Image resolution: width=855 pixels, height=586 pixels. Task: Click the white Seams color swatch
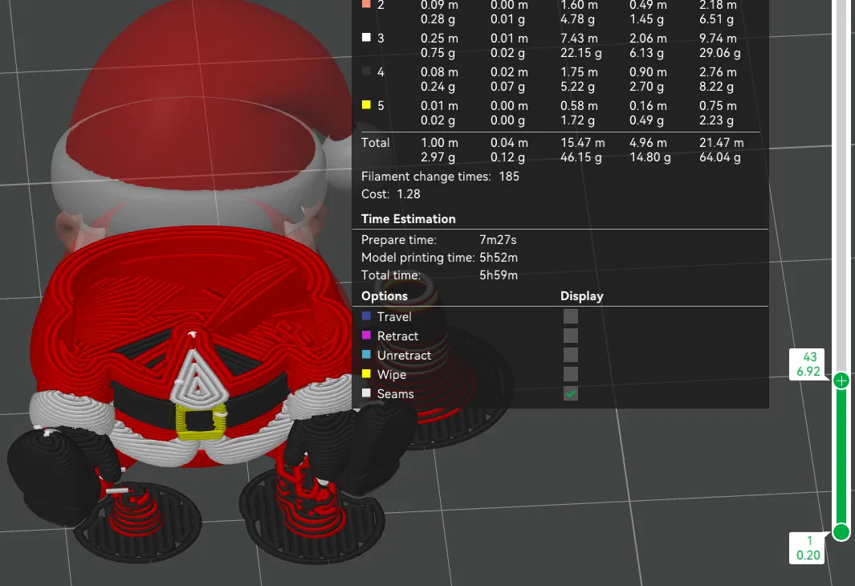tap(366, 393)
